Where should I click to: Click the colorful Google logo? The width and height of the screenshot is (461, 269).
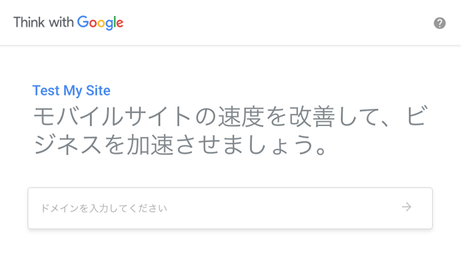101,22
